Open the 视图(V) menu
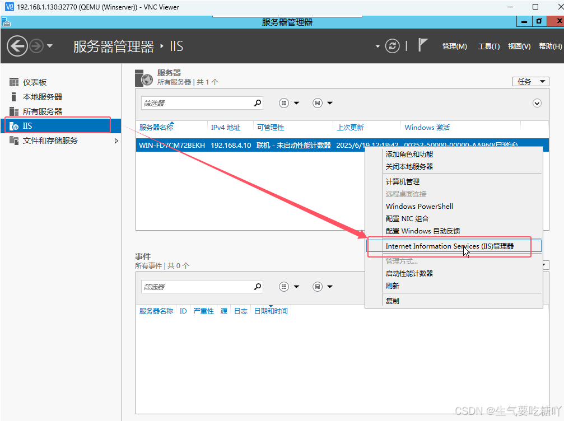 [519, 46]
